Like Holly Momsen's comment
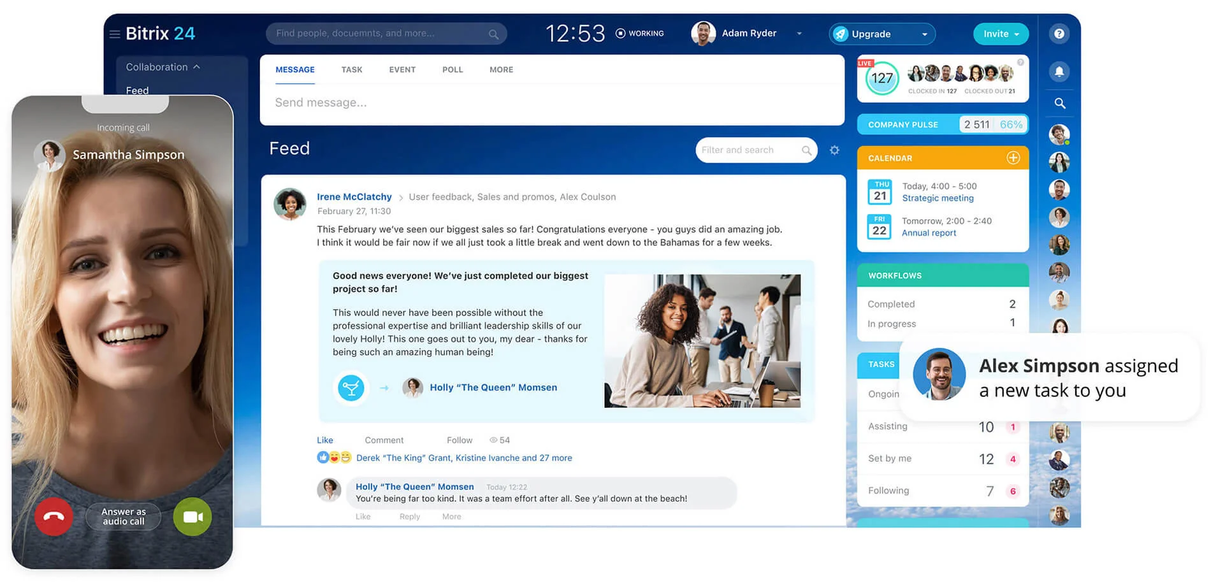 [x=363, y=517]
